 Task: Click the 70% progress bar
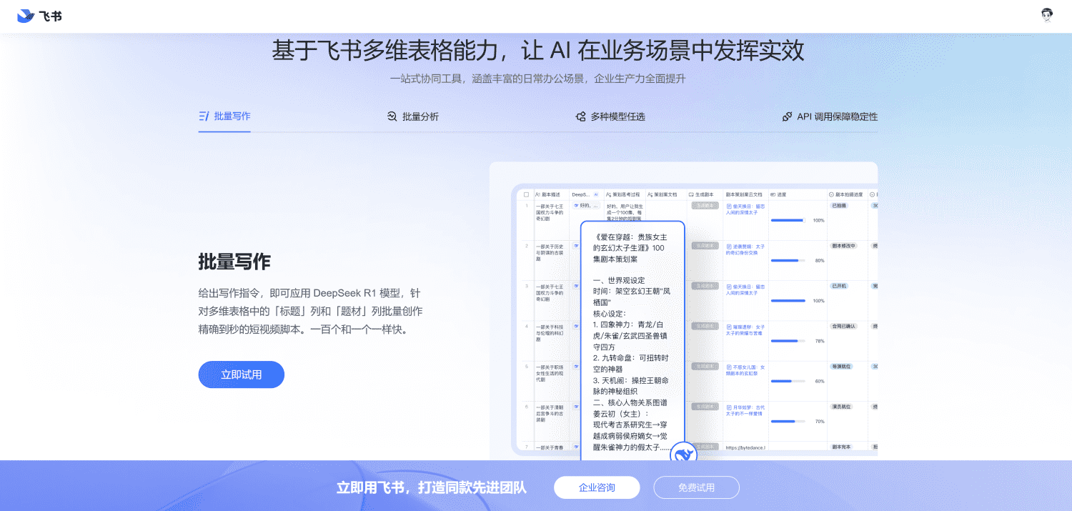pos(788,421)
